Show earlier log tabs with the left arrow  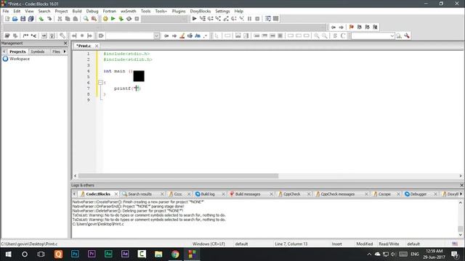74,194
